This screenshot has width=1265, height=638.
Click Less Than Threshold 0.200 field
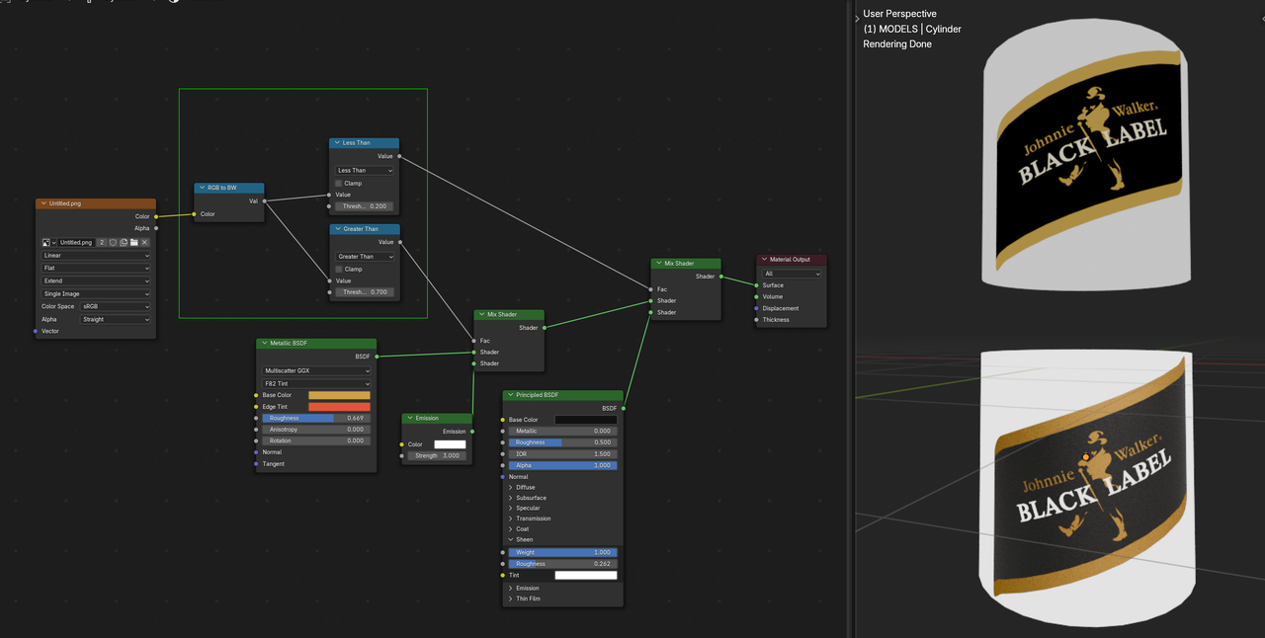[365, 206]
